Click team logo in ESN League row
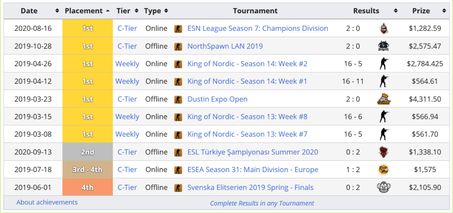Image resolution: width=453 pixels, height=213 pixels. point(384,29)
